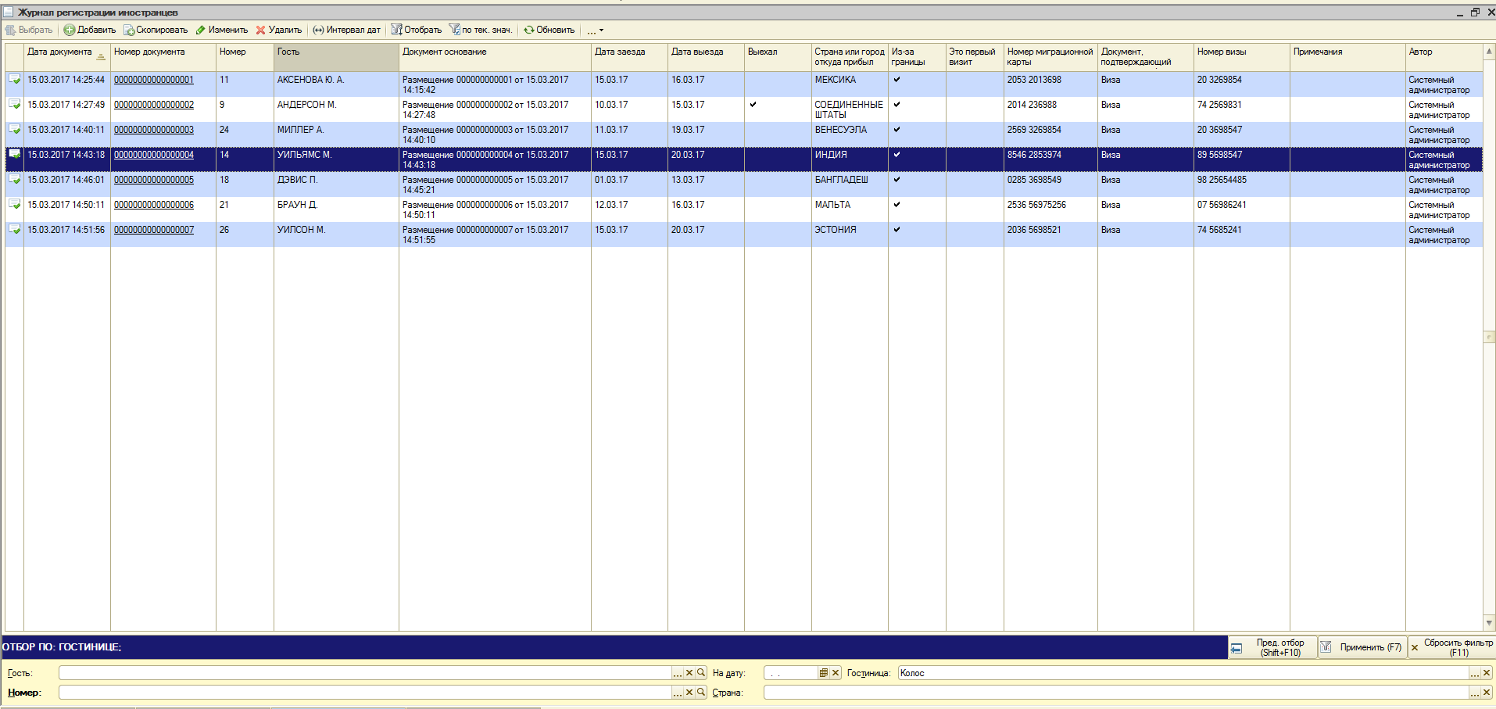Toggle Из-за границы checkbox for БРАУН Д.

click(897, 204)
